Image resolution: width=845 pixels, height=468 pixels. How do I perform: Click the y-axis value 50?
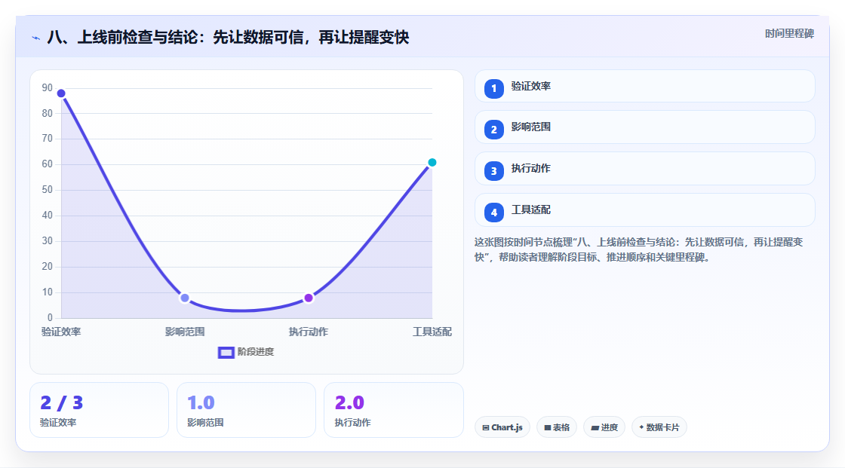click(48, 190)
